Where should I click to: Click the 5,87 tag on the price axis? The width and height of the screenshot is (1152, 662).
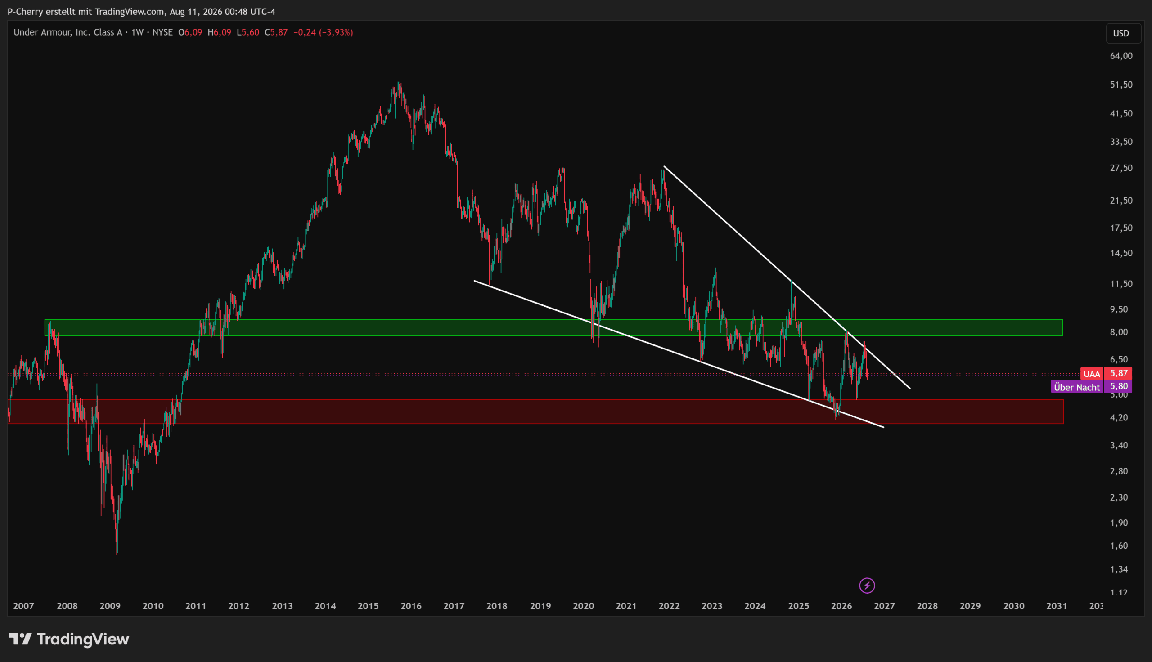coord(1118,373)
